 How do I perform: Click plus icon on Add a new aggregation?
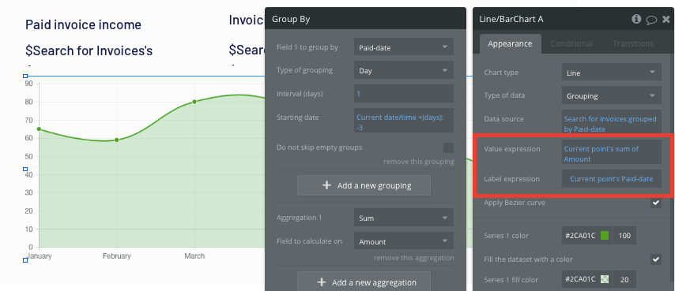(321, 282)
